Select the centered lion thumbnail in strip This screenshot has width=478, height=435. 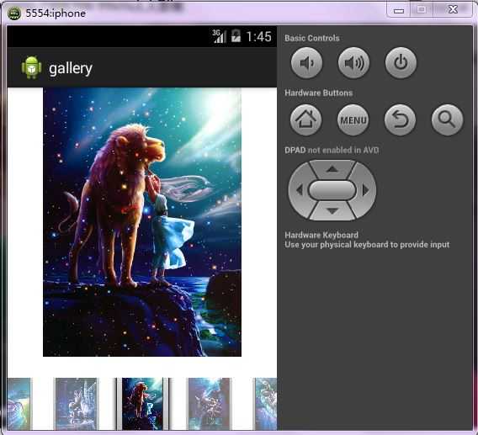click(142, 404)
